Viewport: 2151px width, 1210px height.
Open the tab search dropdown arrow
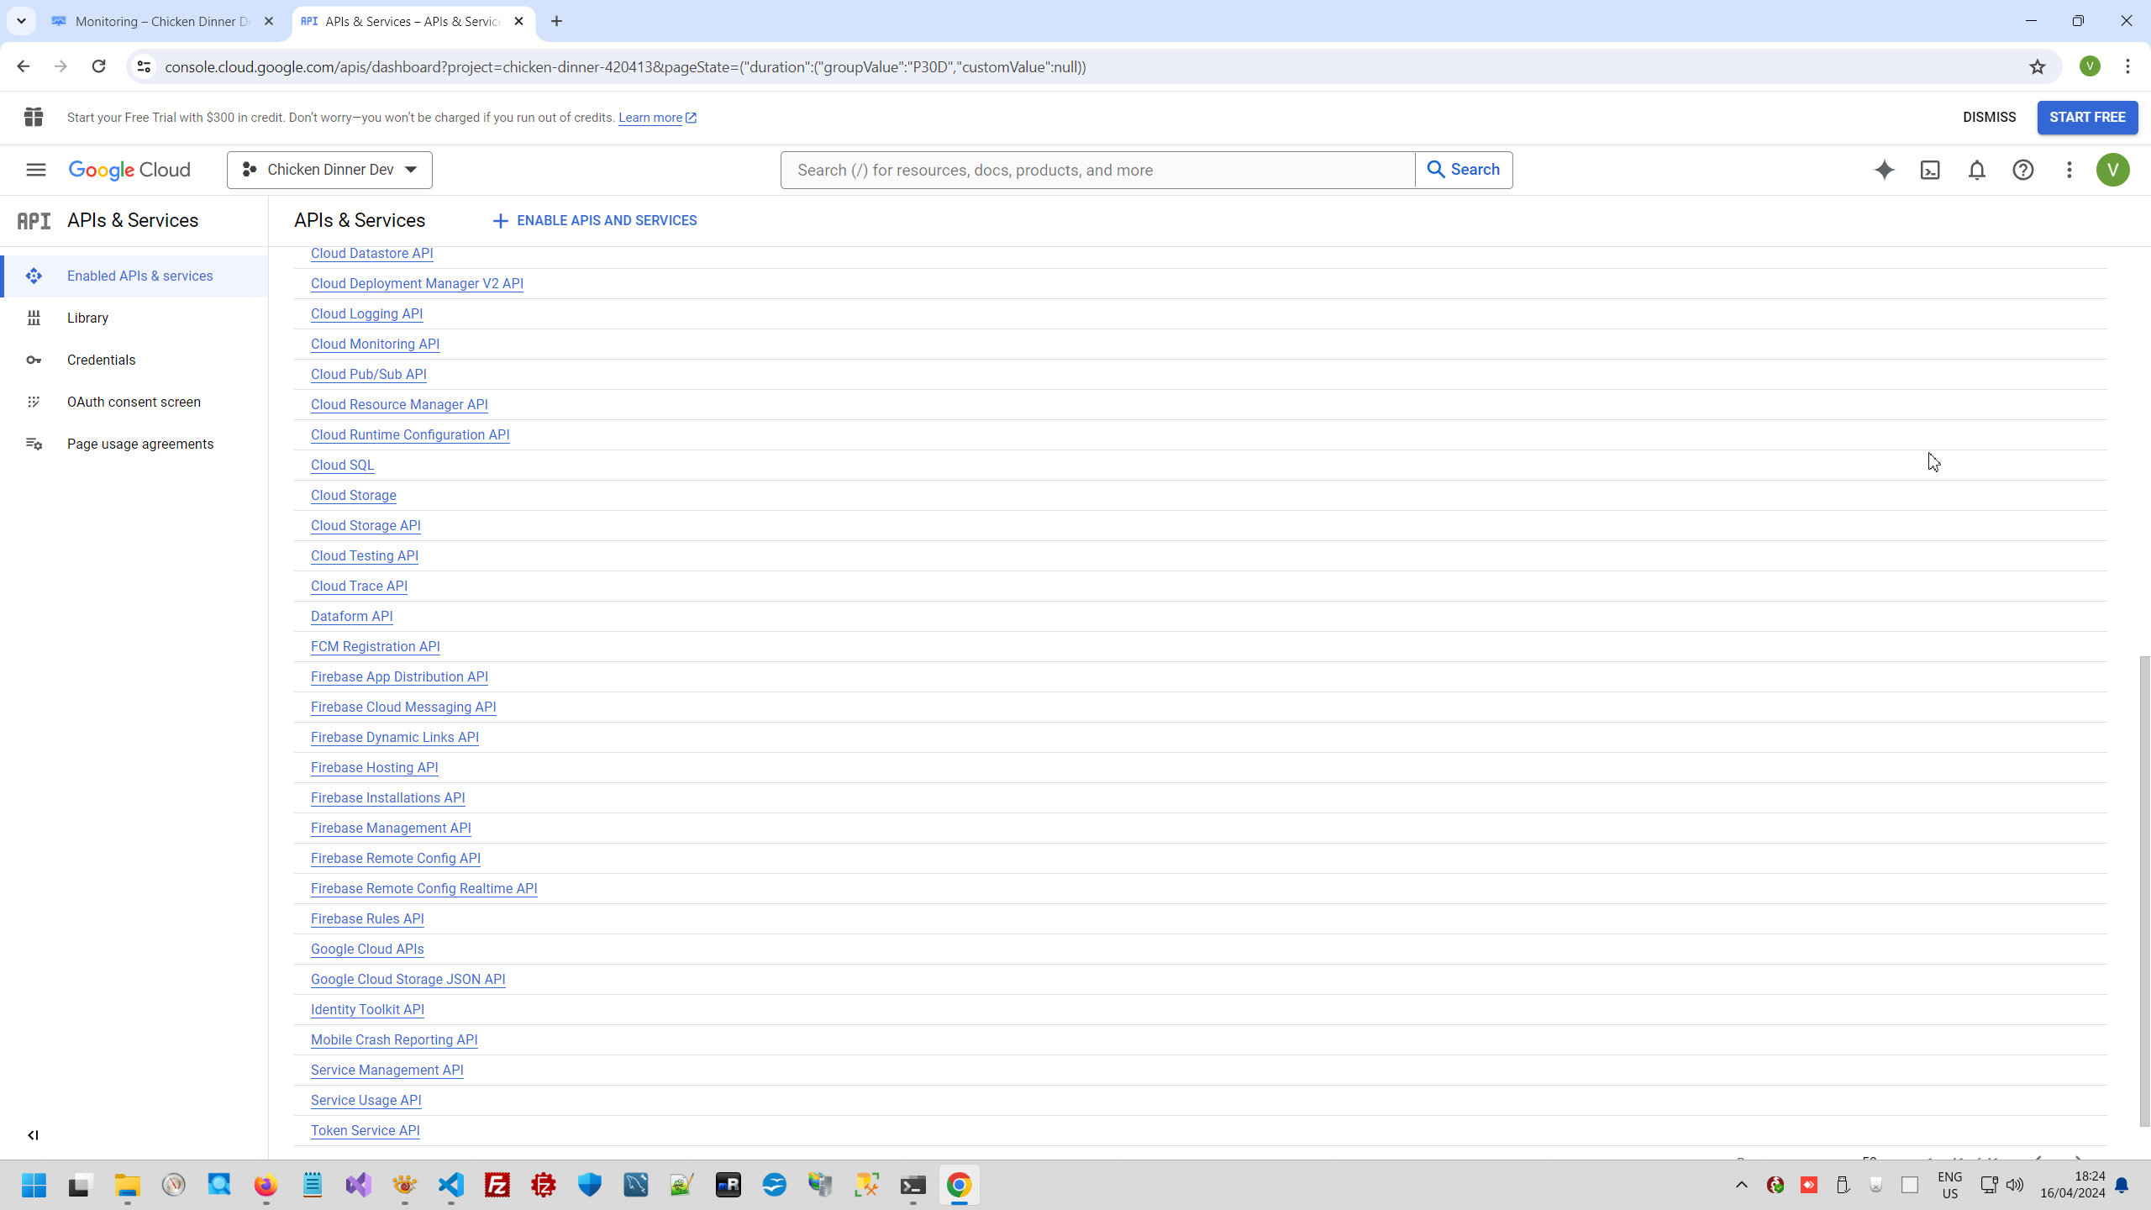21,21
